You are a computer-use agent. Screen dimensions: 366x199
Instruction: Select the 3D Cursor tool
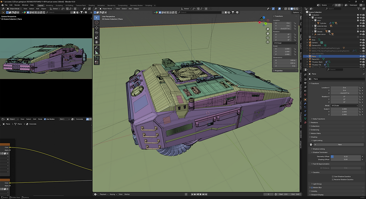click(x=97, y=22)
